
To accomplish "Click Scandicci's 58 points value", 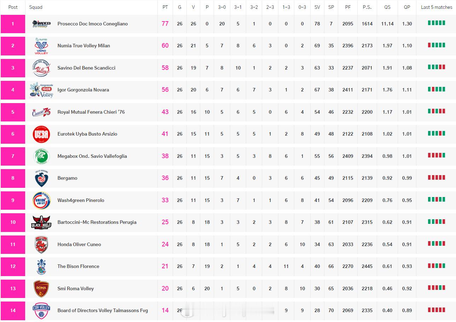I will (x=165, y=68).
